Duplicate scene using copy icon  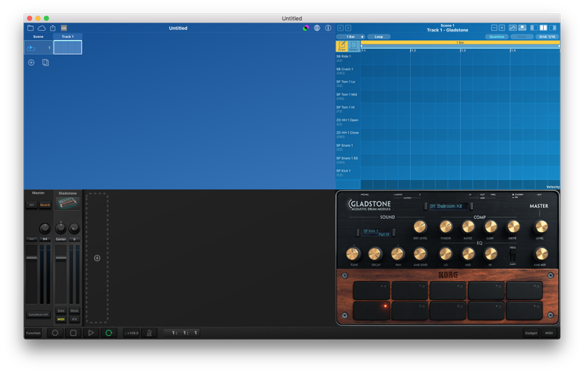click(x=45, y=63)
